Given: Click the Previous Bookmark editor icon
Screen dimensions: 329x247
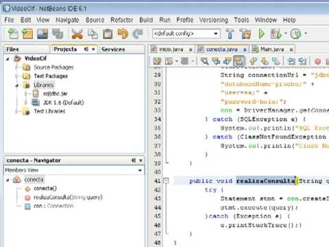Looking at the screenshot, I should [x=253, y=61].
